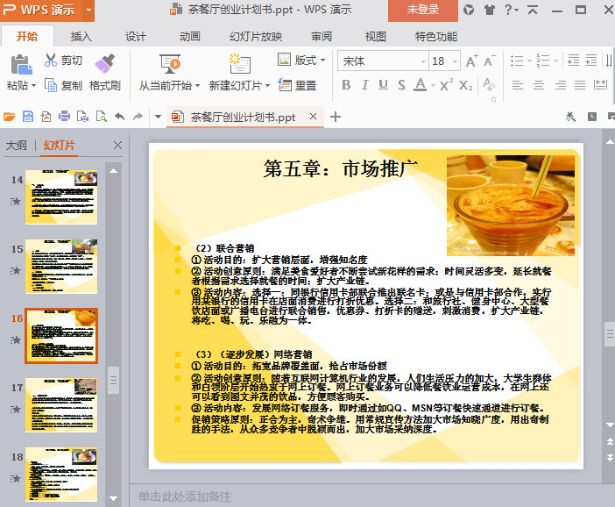This screenshot has width=615, height=507.
Task: Decrease indent level icon
Action: 574,61
